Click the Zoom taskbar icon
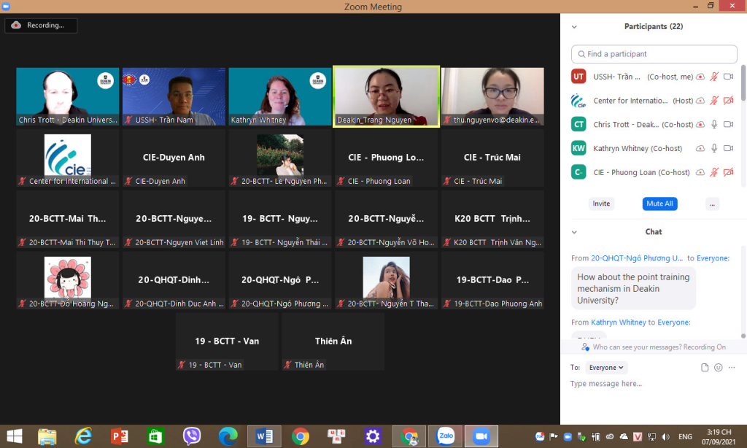 [x=481, y=436]
